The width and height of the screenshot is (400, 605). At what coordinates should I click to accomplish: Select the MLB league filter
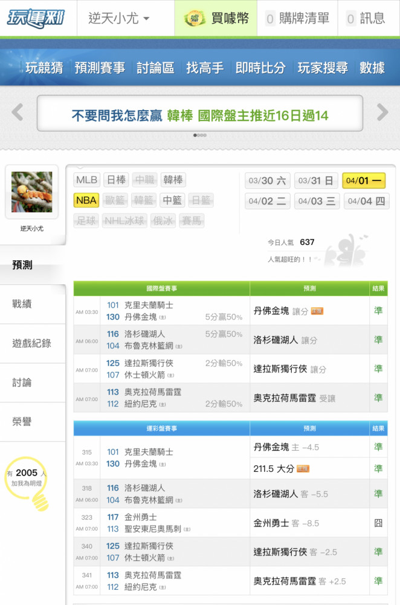pos(86,180)
